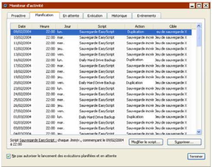Image resolution: width=212 pixels, height=167 pixels.
Task: Select the 26/02/2004 schedule row
Action: [x=101, y=105]
